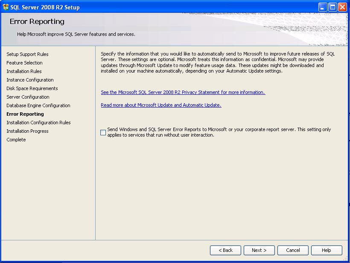This screenshot has height=263, width=350.
Task: Read more about Microsoft Update and Automatic Update
Action: coord(161,105)
